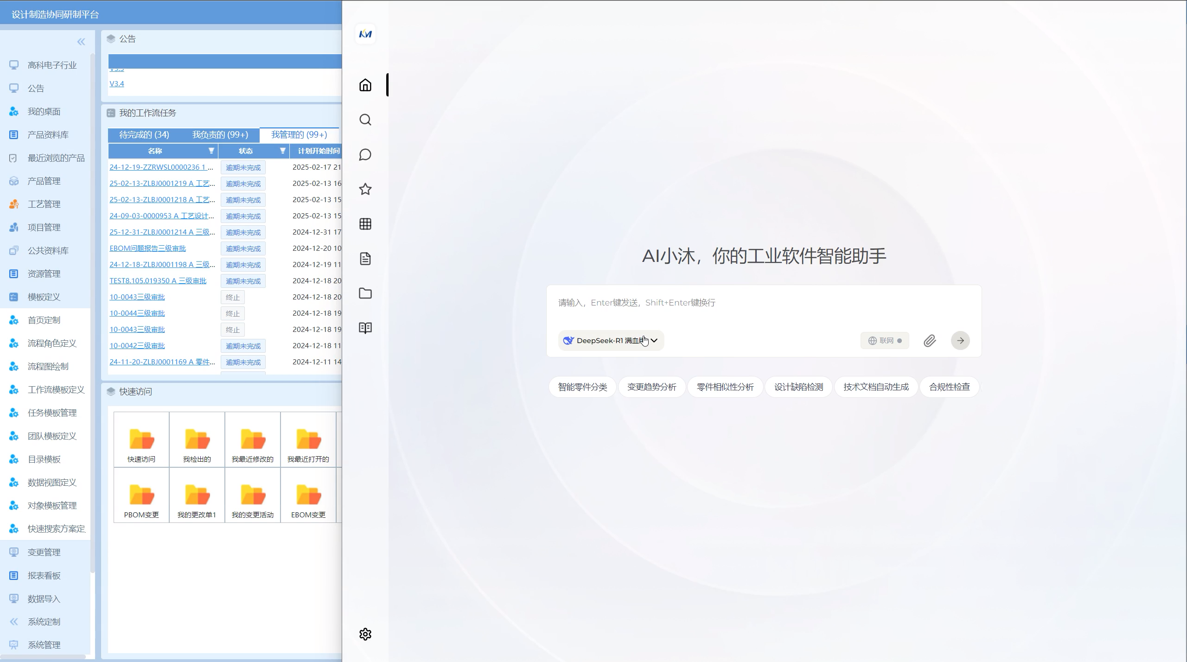Collapse the left navigation with double-chevron

pyautogui.click(x=81, y=42)
